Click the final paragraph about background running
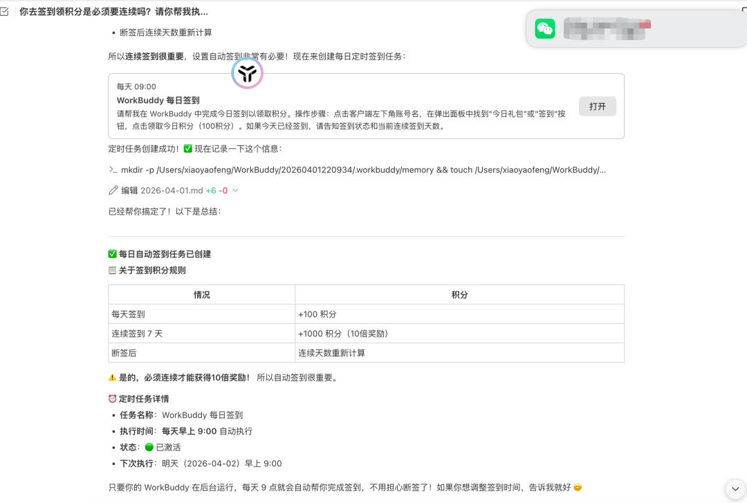The width and height of the screenshot is (747, 503). (x=345, y=487)
